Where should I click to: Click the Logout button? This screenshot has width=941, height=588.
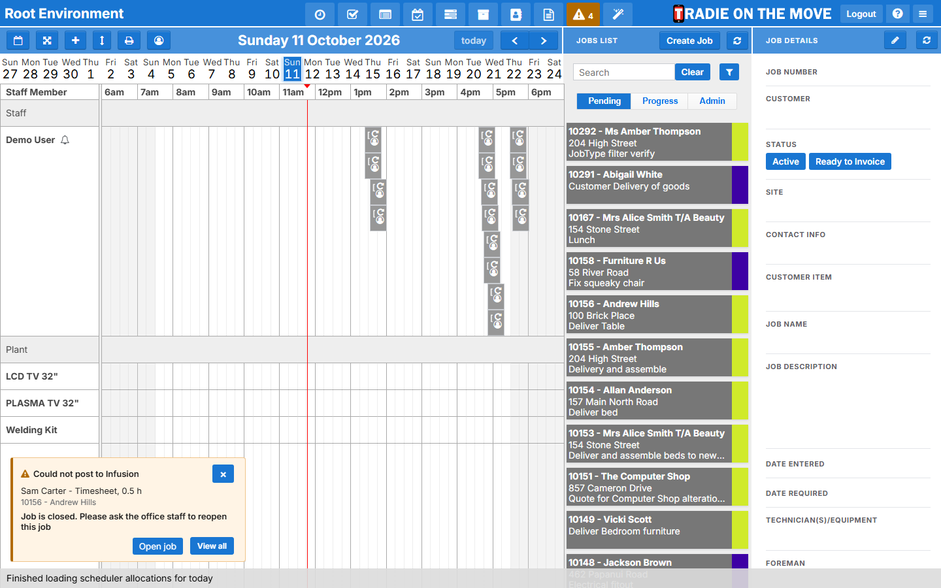(x=861, y=14)
